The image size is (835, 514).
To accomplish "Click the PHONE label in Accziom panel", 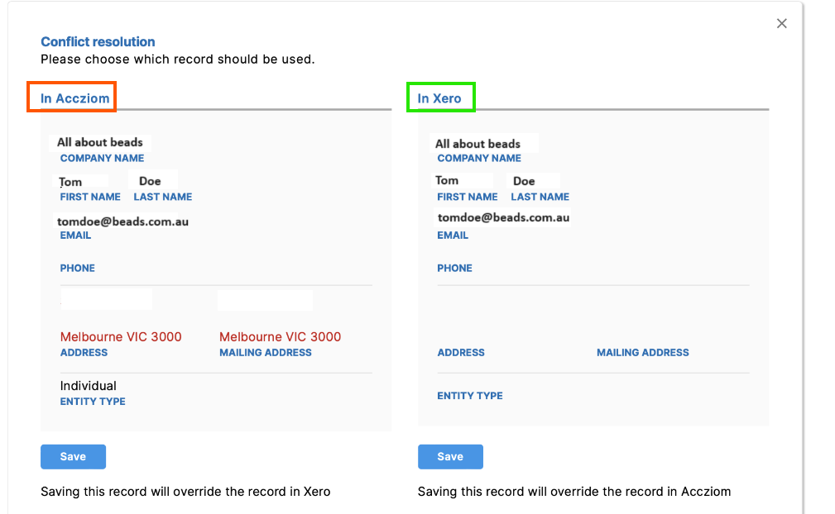I will tap(77, 268).
